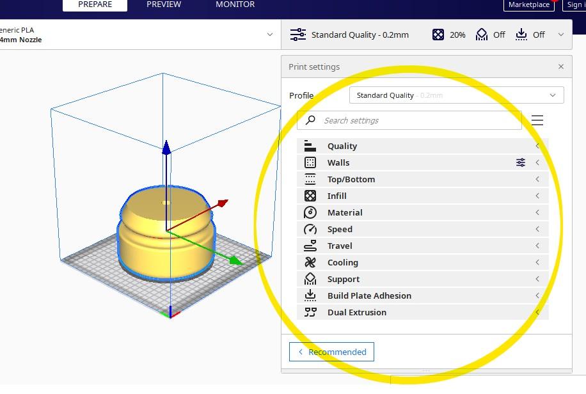Click the Speed gauge icon

pos(310,229)
